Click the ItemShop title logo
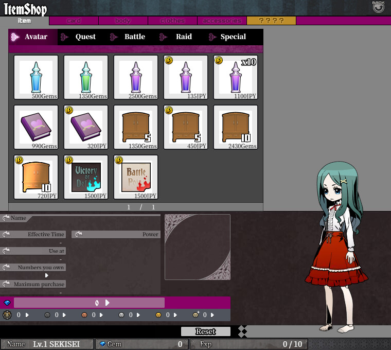This screenshot has height=350, width=391. pyautogui.click(x=25, y=9)
